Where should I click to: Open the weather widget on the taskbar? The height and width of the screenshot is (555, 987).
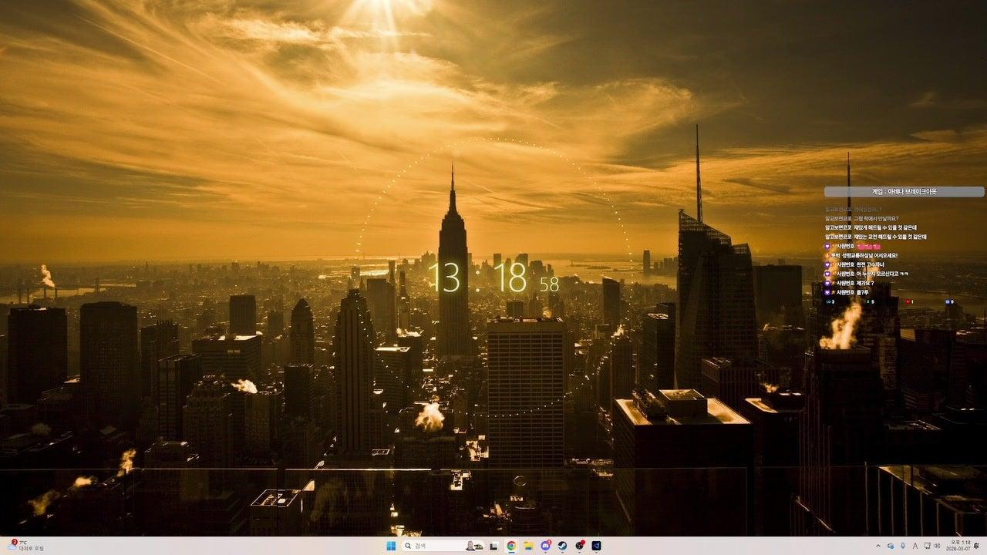click(x=23, y=546)
